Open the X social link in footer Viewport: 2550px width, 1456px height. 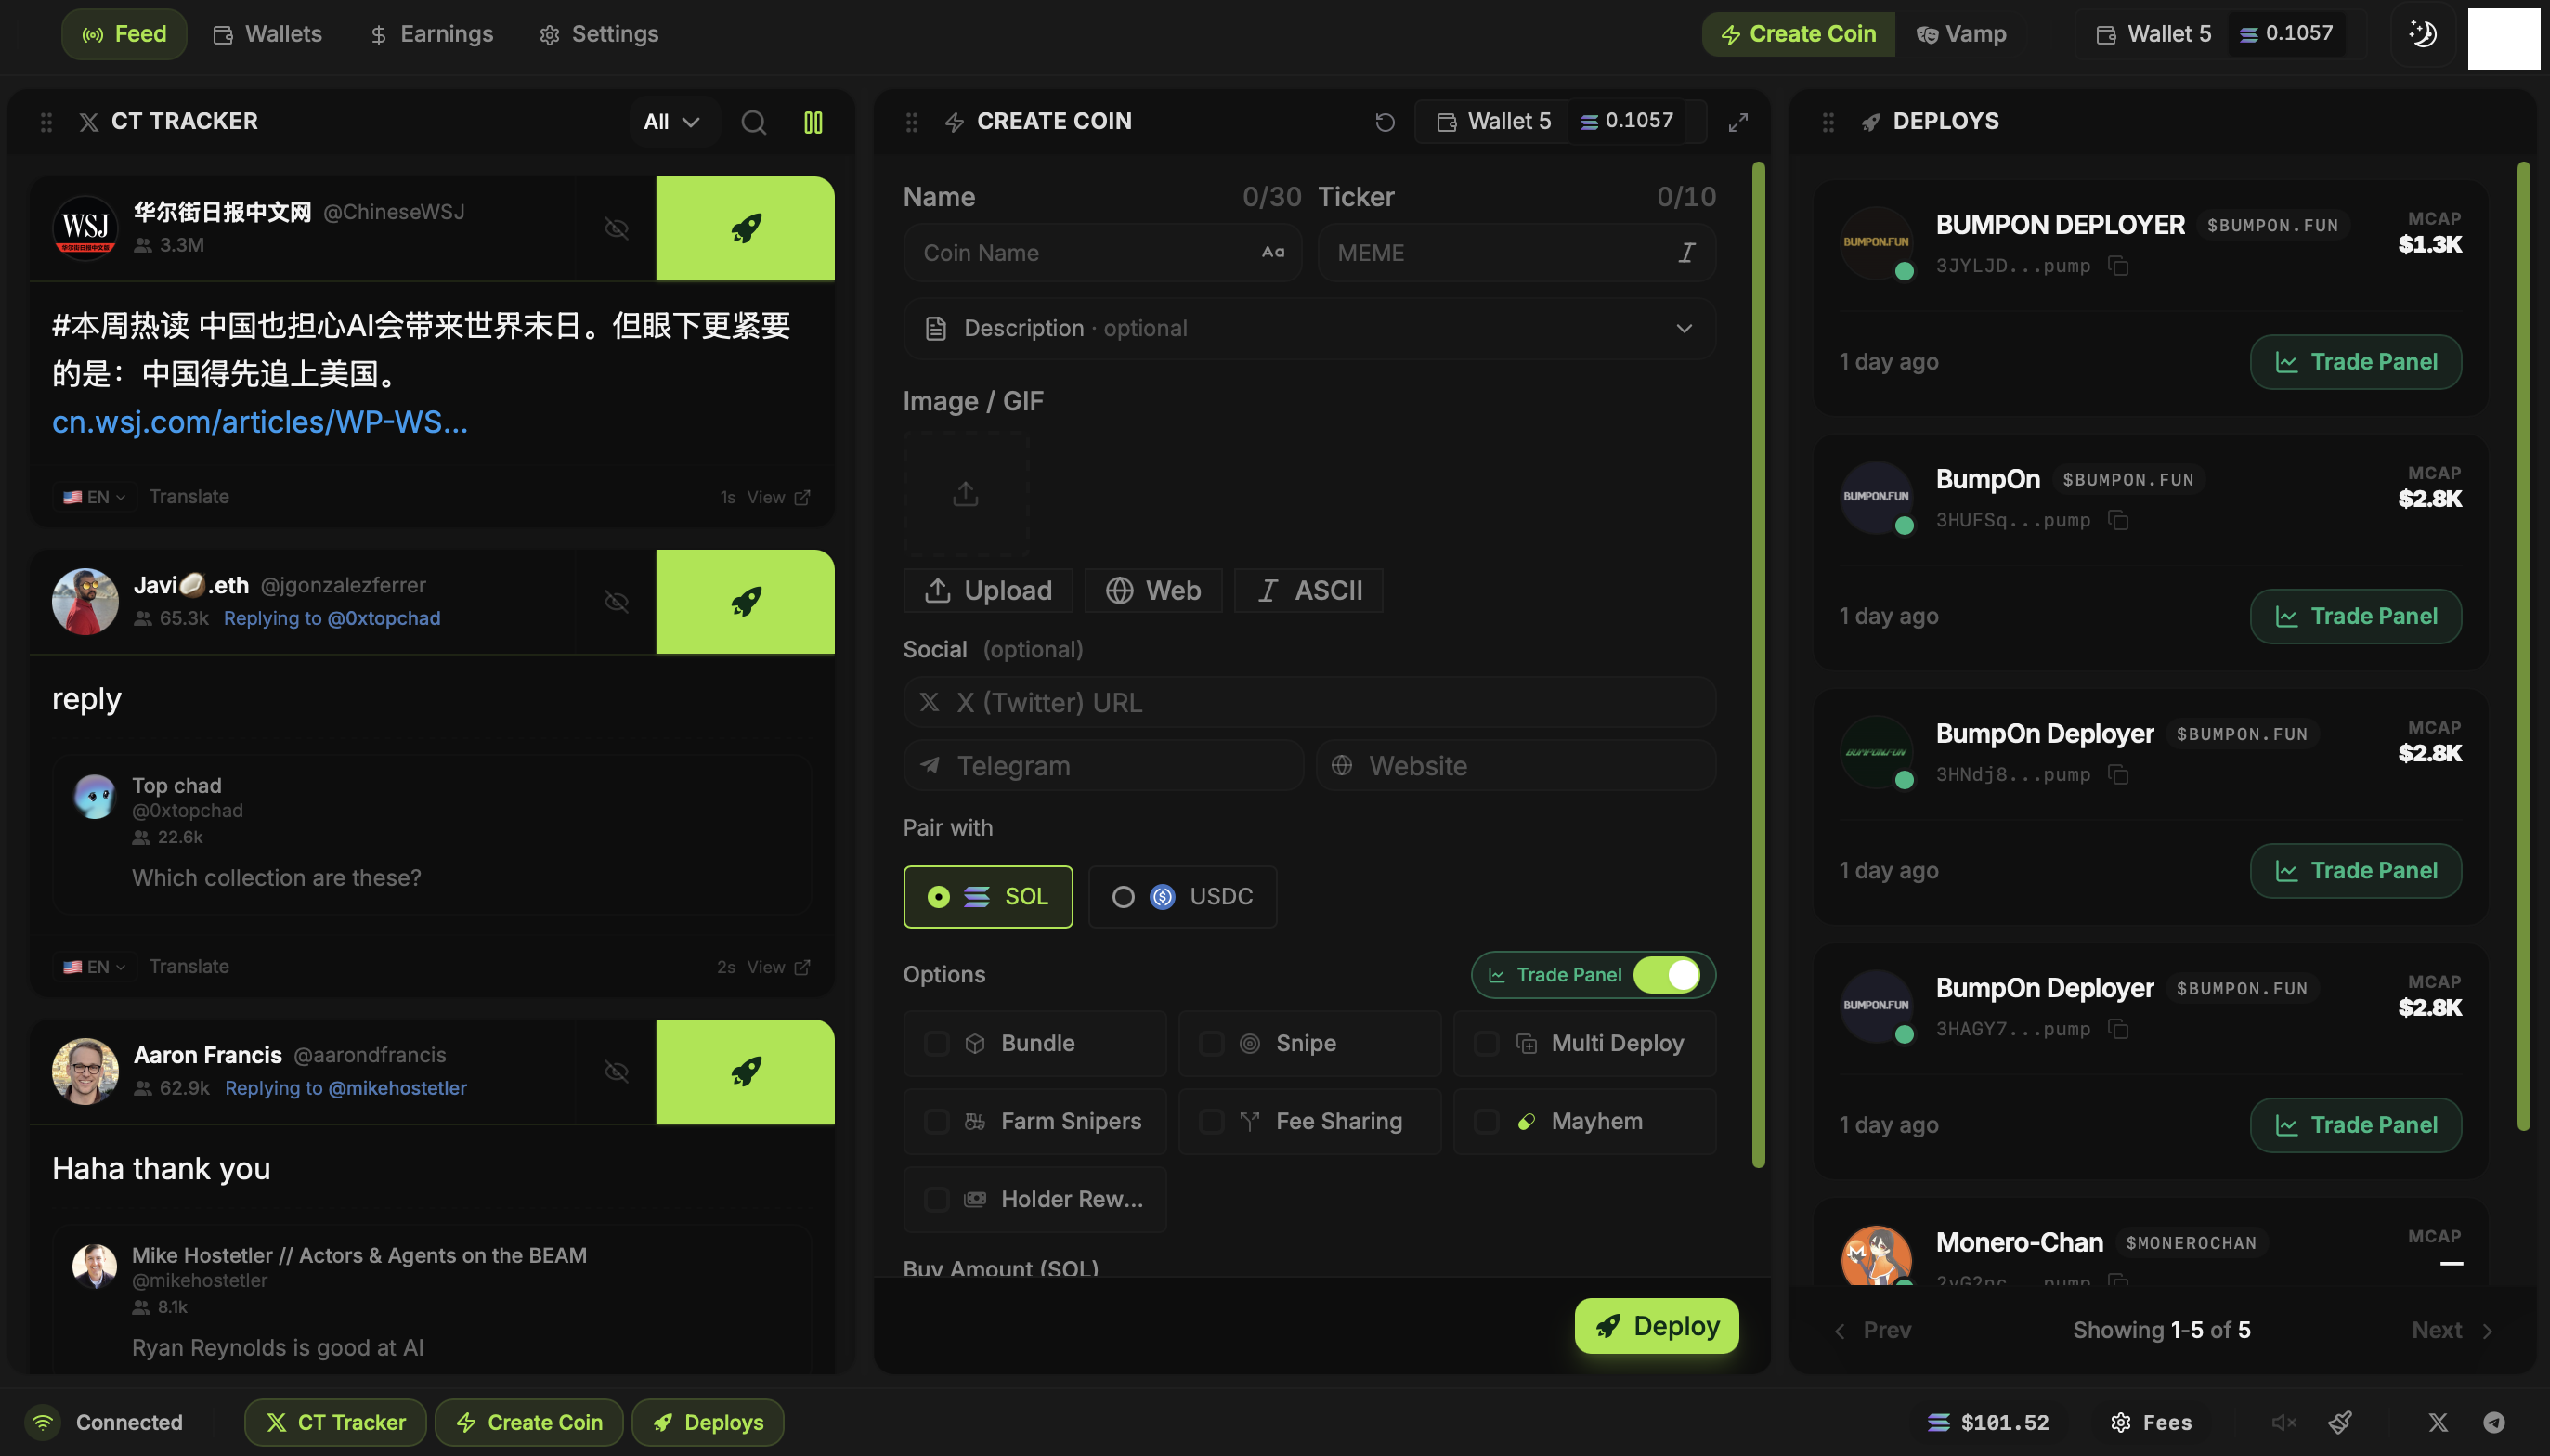coord(2437,1422)
